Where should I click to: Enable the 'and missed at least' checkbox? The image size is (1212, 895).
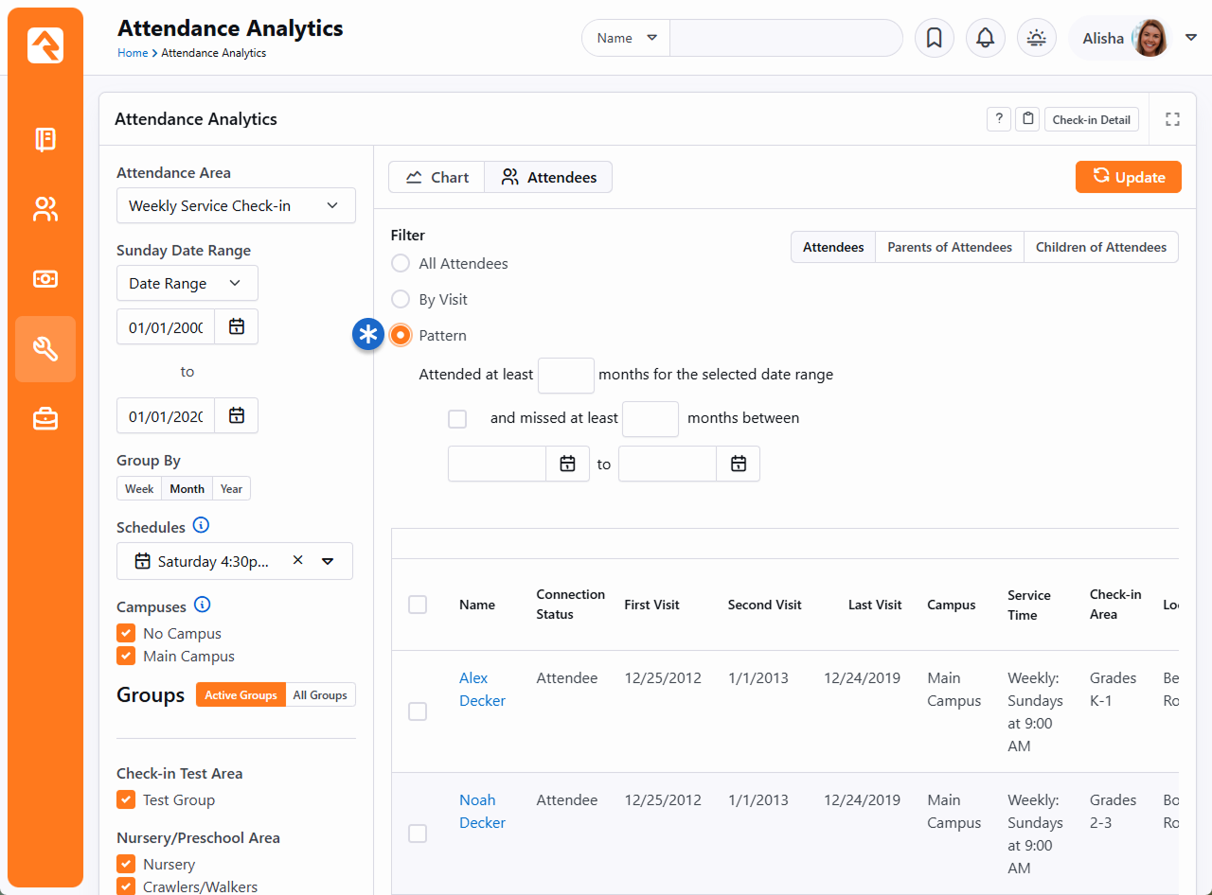(x=457, y=419)
